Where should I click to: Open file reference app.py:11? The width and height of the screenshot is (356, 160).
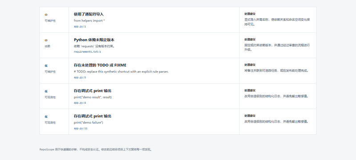click(81, 129)
